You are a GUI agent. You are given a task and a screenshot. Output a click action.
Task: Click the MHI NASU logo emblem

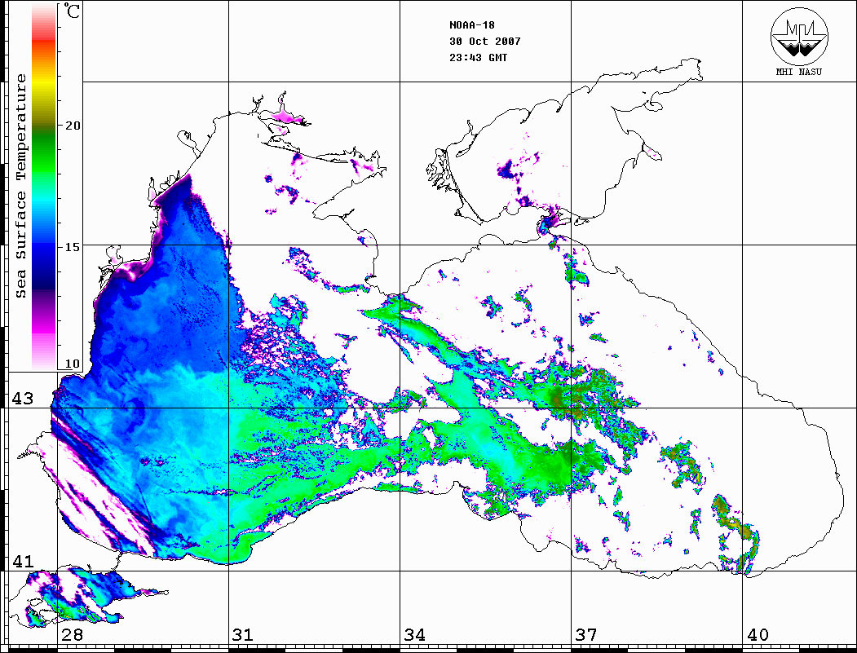pyautogui.click(x=799, y=36)
